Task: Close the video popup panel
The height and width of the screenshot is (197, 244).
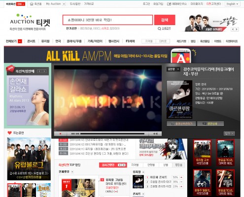Action: click(x=229, y=133)
